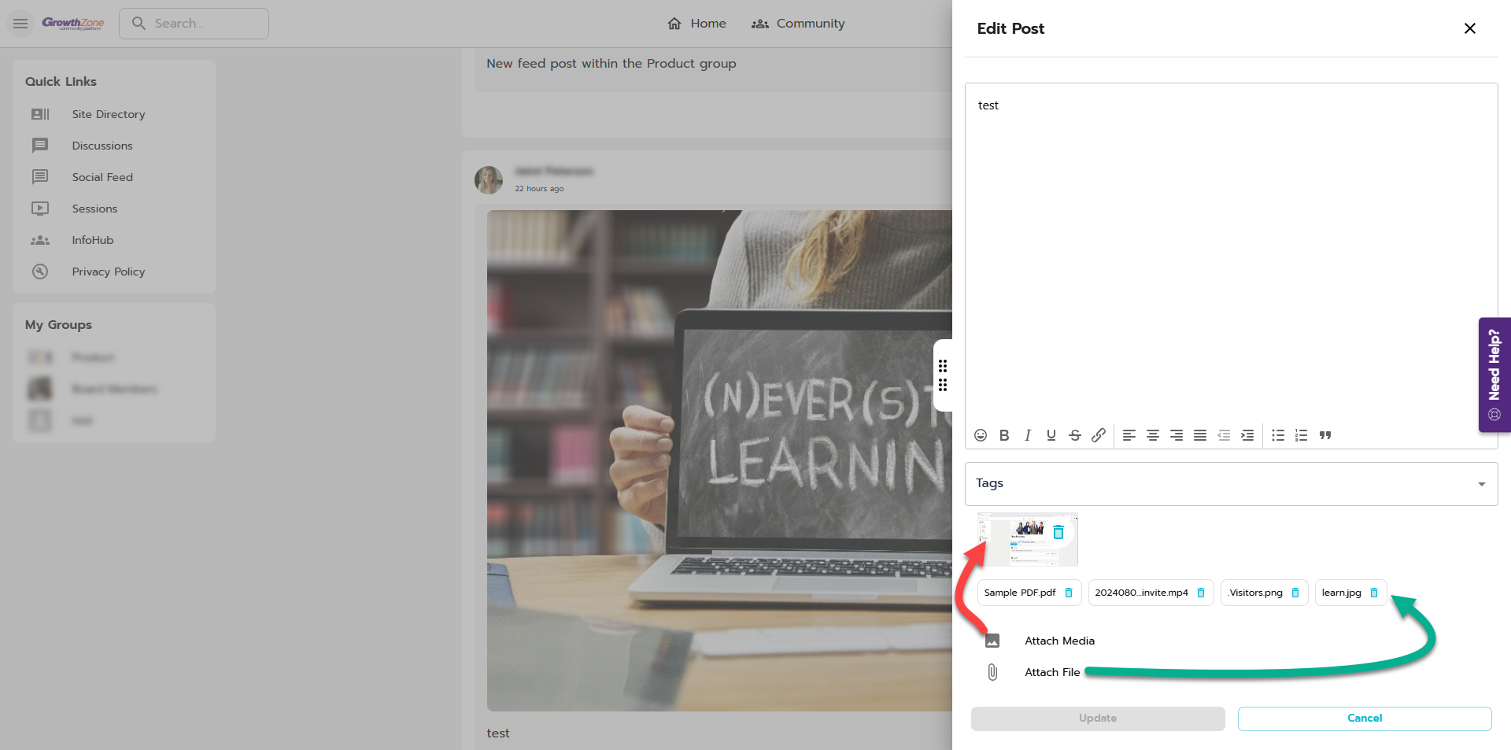Toggle strikethrough formatting
The height and width of the screenshot is (750, 1511).
click(1075, 435)
